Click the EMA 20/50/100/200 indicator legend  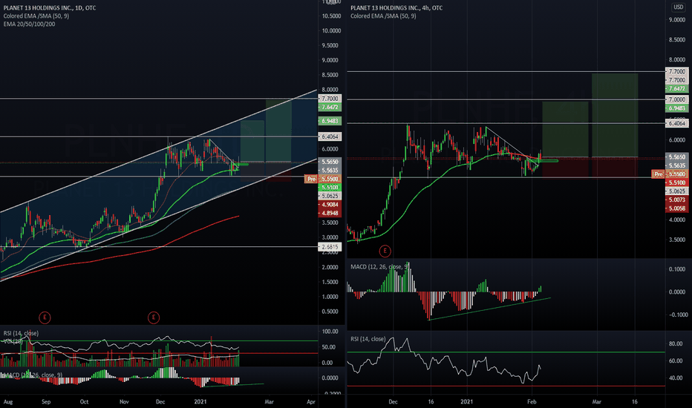(x=30, y=24)
